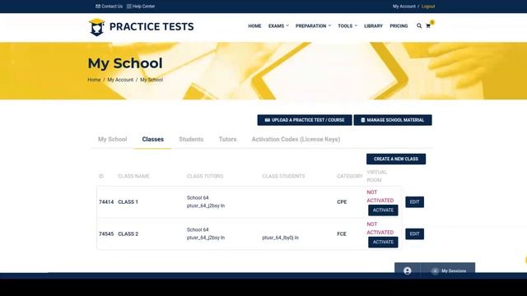Open Activation Codes (License Keys) tab
The image size is (527, 296).
click(296, 139)
